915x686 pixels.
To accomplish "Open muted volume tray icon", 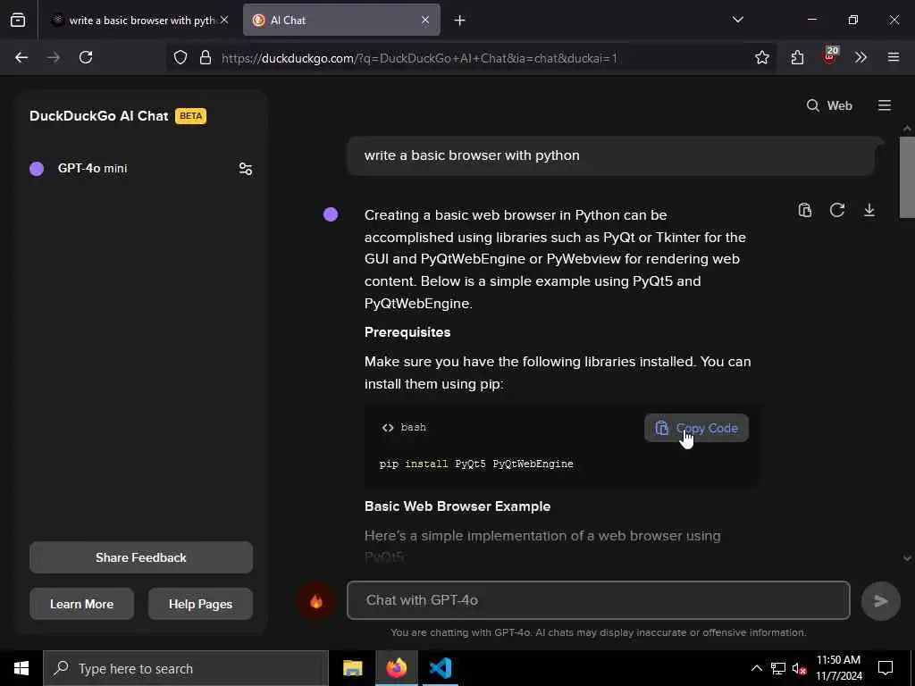I will pos(799,668).
